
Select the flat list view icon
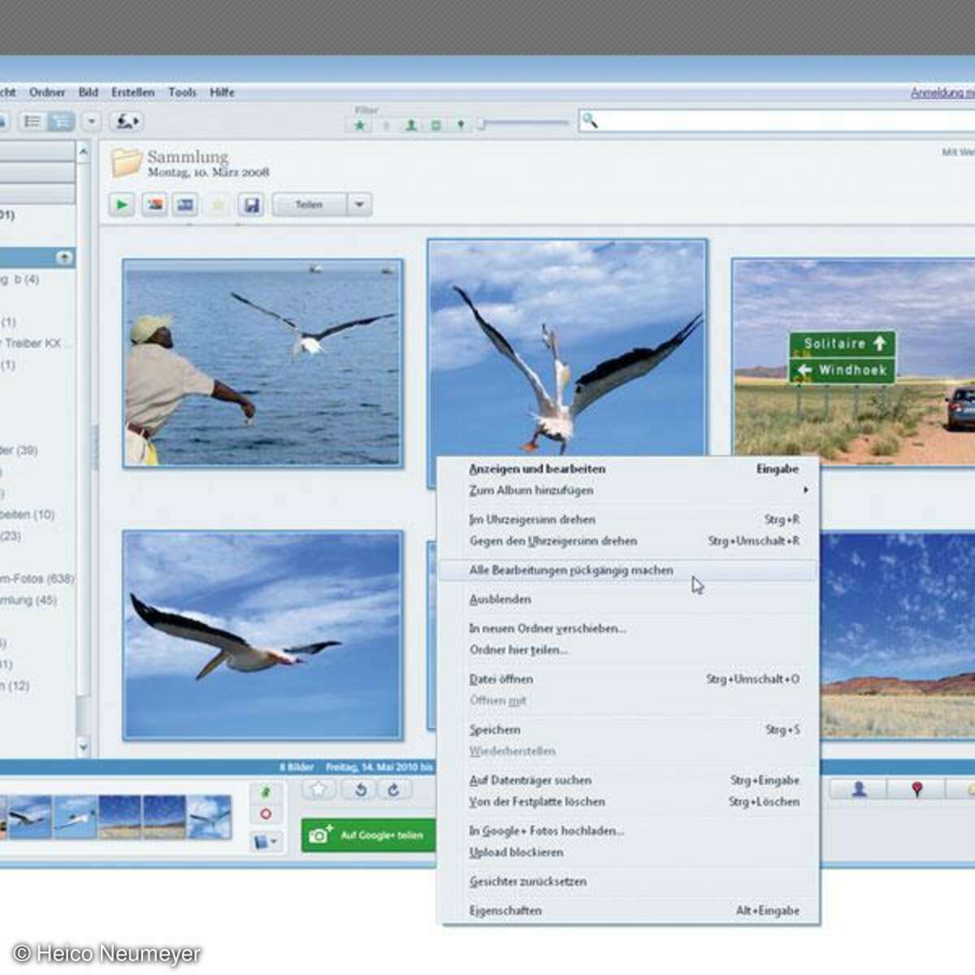coord(32,122)
